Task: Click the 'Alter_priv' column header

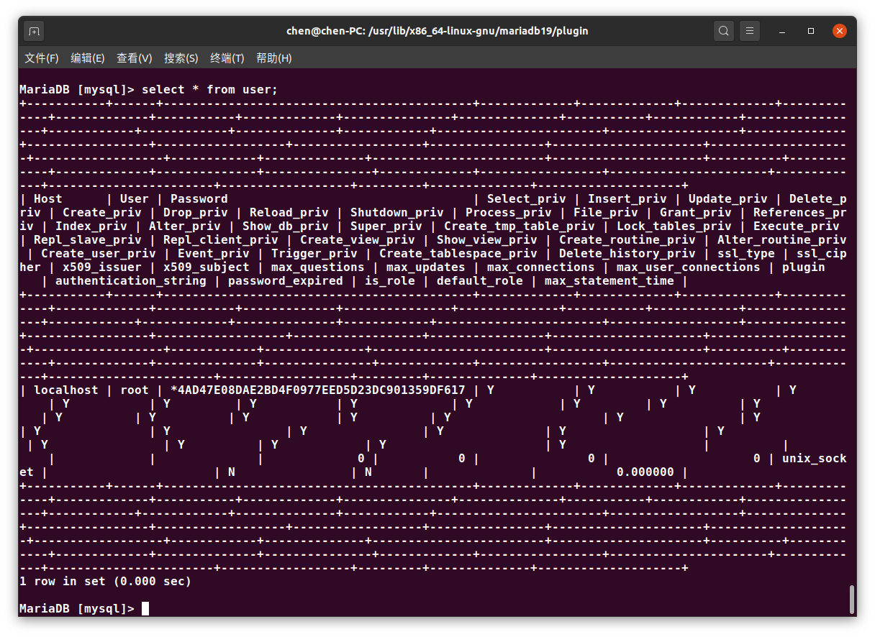Action: click(x=185, y=226)
